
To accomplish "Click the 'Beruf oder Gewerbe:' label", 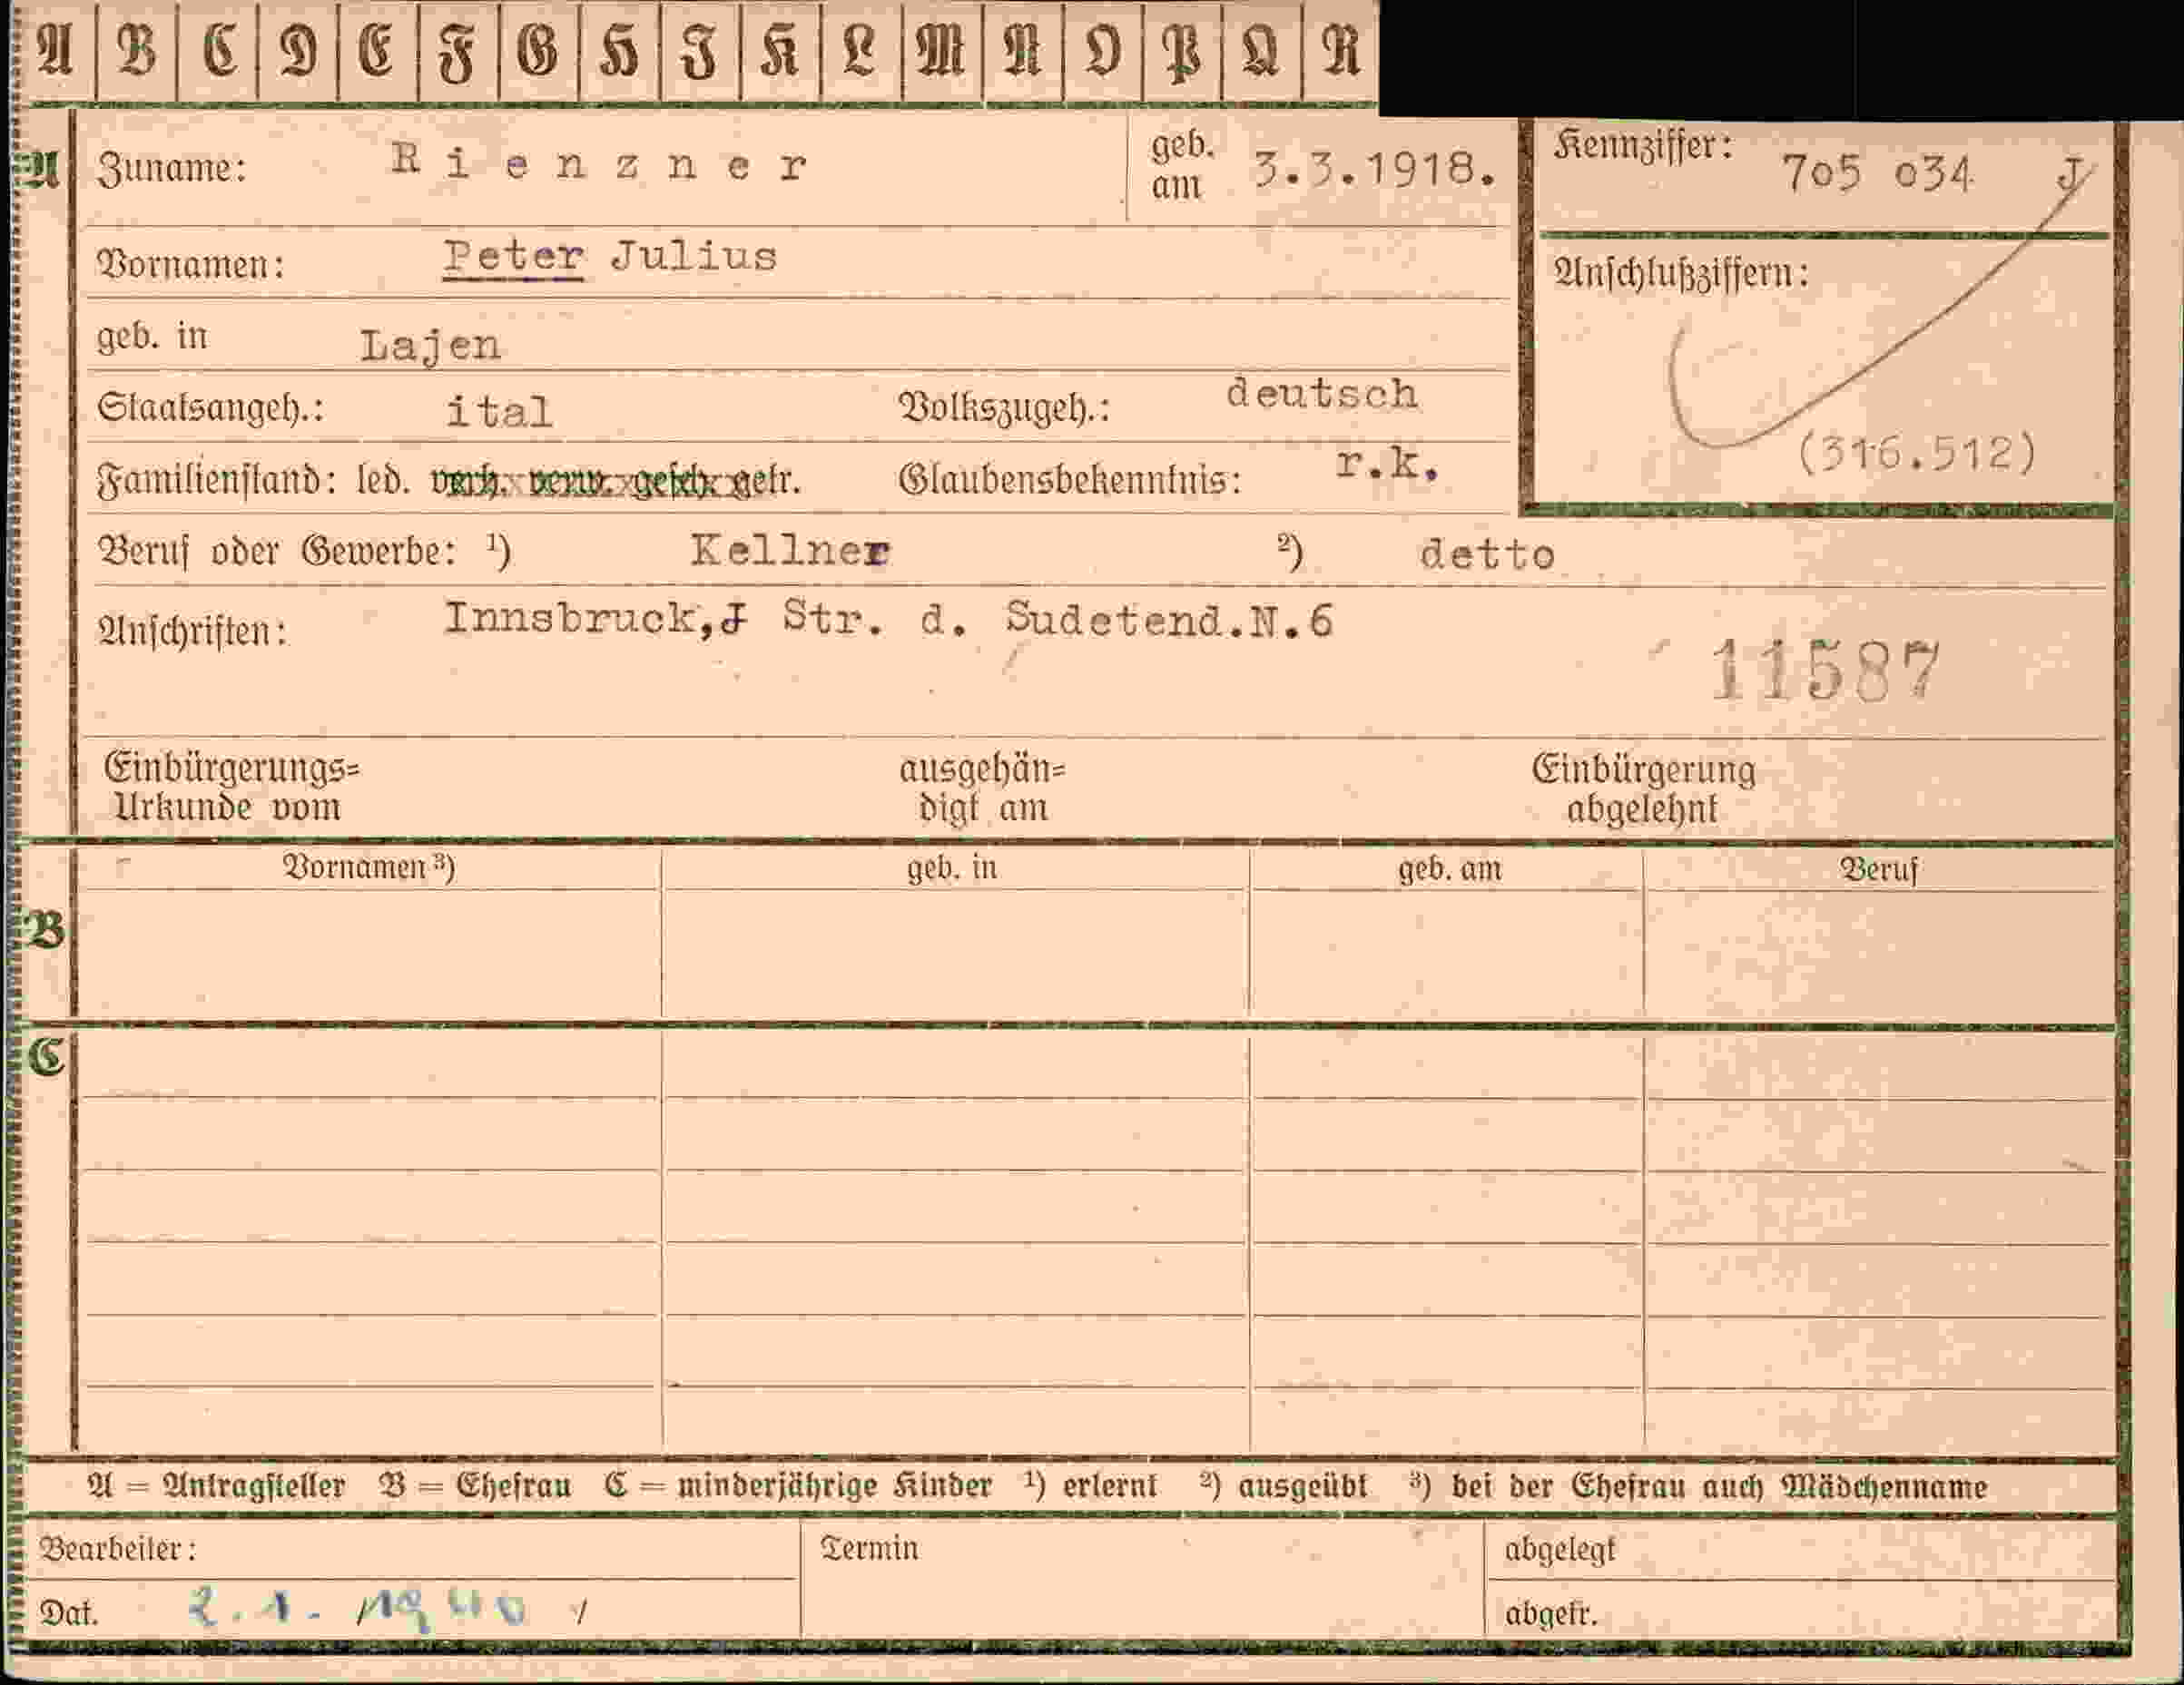I will 277,552.
